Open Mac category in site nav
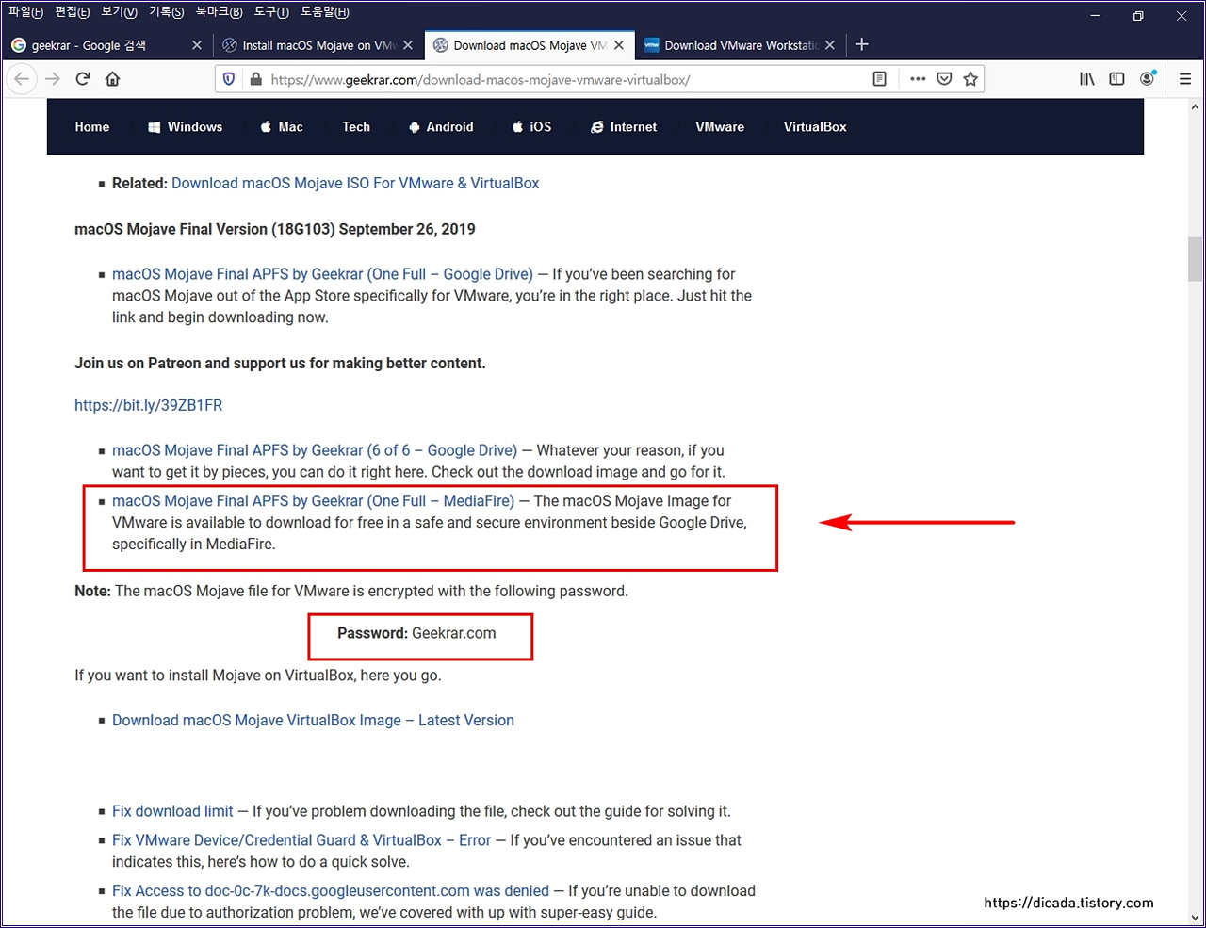Viewport: 1206px width, 928px height. 282,127
